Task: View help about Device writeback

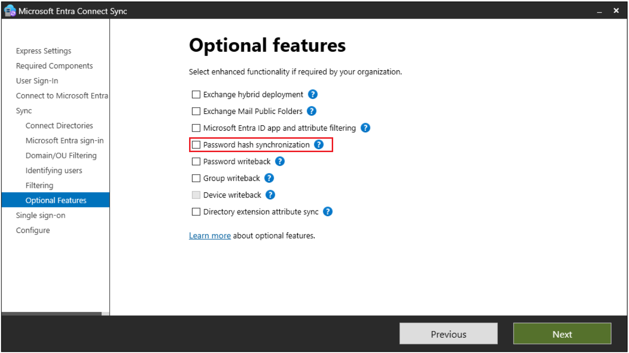Action: [x=270, y=195]
